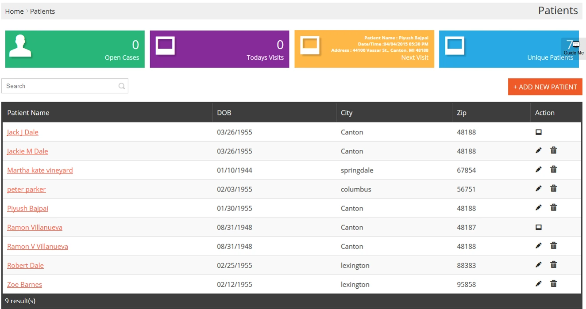Click the Add New Patient button

tap(545, 87)
